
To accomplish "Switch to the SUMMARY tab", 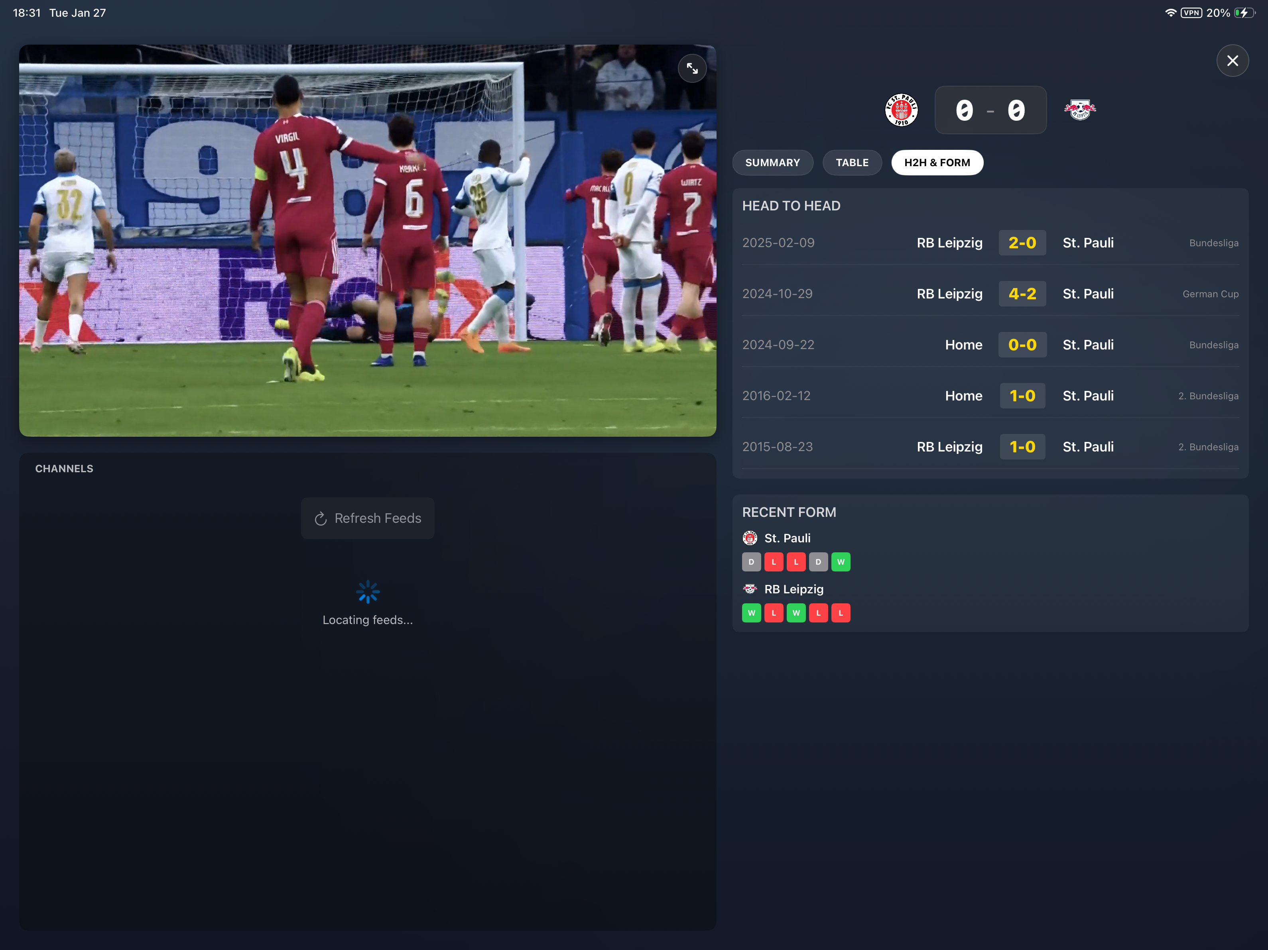I will click(x=772, y=162).
